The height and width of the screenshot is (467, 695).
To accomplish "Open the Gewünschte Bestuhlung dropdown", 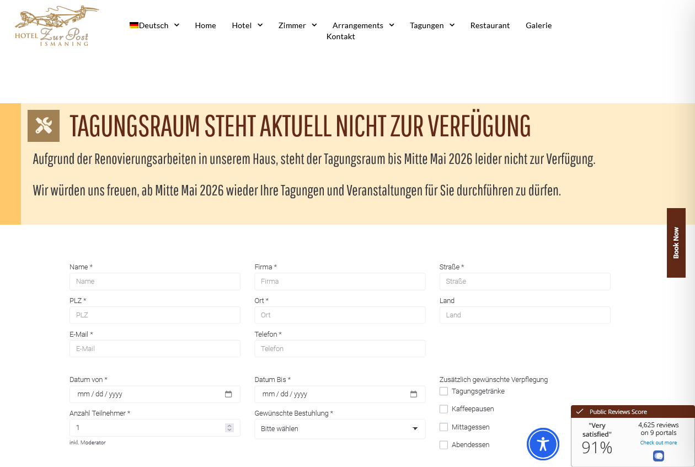I will click(x=340, y=429).
